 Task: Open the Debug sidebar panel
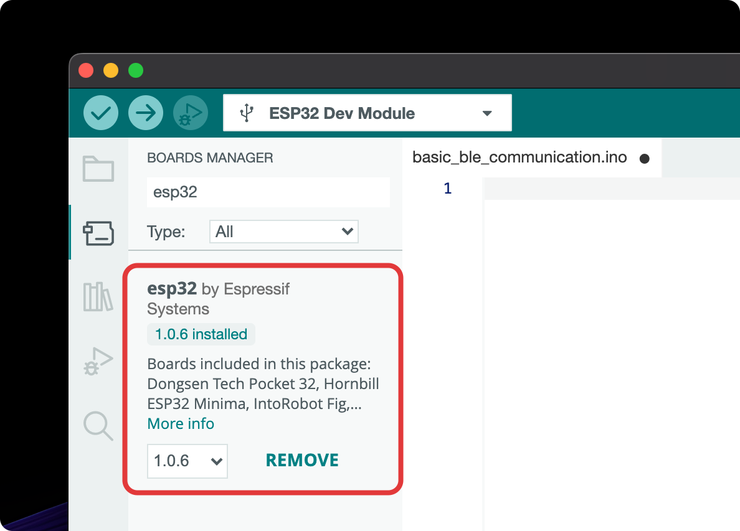pos(98,361)
